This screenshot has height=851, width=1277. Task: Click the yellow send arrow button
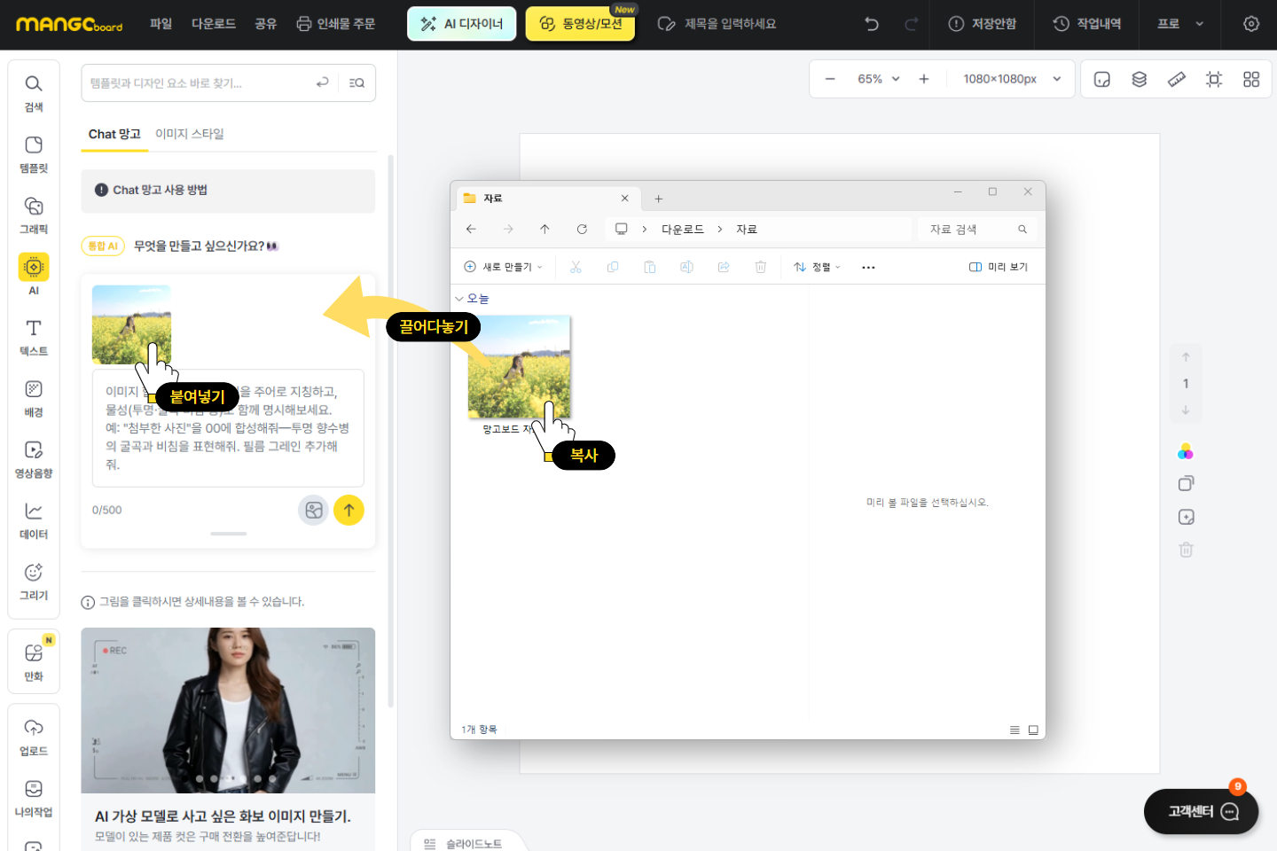[x=349, y=511]
